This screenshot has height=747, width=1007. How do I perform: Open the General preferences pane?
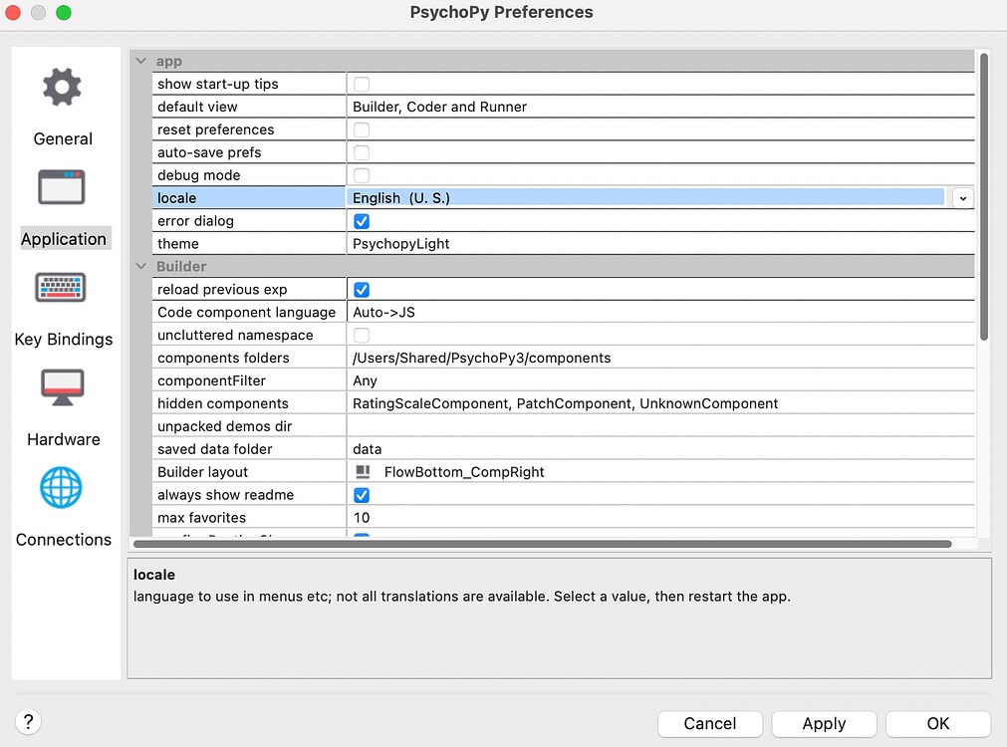63,103
